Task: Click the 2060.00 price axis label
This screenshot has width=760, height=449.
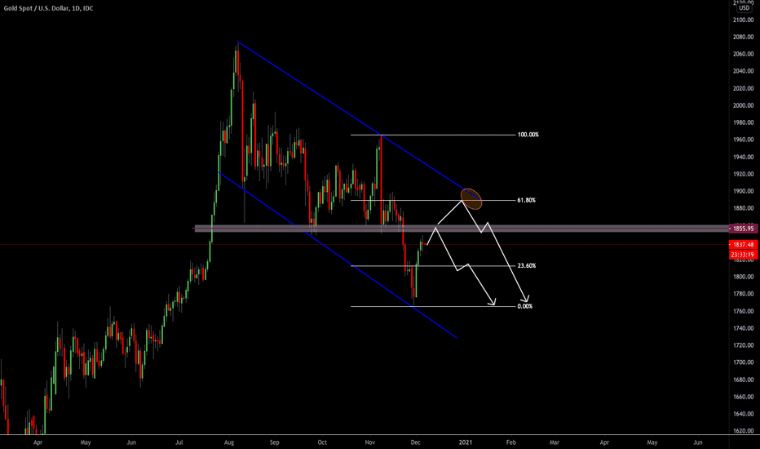Action: [x=744, y=54]
